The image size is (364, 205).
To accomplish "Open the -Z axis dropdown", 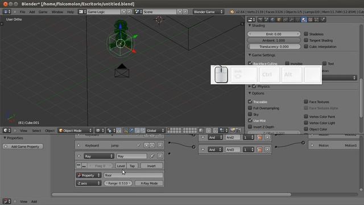I will tap(89, 183).
